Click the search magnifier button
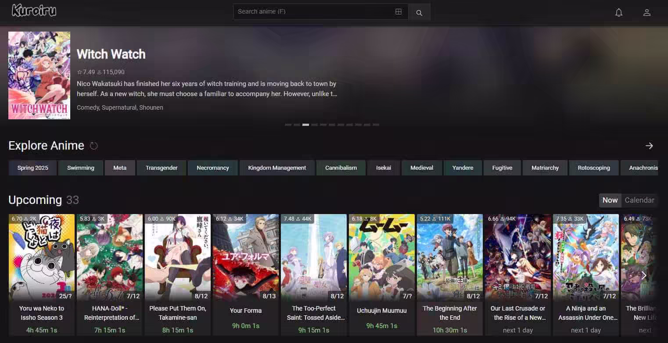Screen dimensions: 668x343 (x=419, y=13)
